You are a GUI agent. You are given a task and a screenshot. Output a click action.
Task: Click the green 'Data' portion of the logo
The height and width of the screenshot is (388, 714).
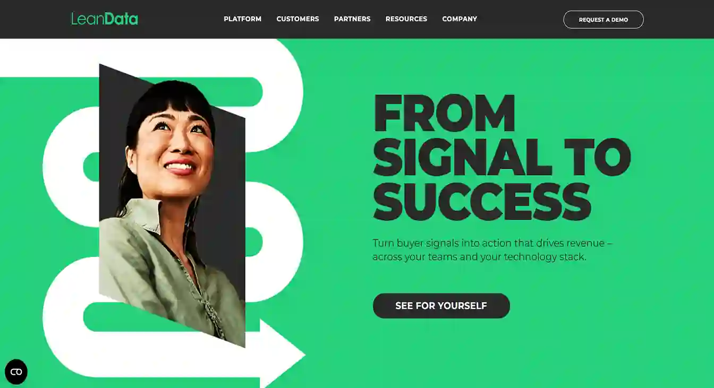point(121,19)
